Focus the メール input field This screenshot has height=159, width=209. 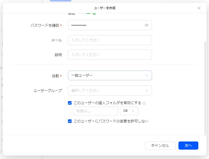point(110,40)
